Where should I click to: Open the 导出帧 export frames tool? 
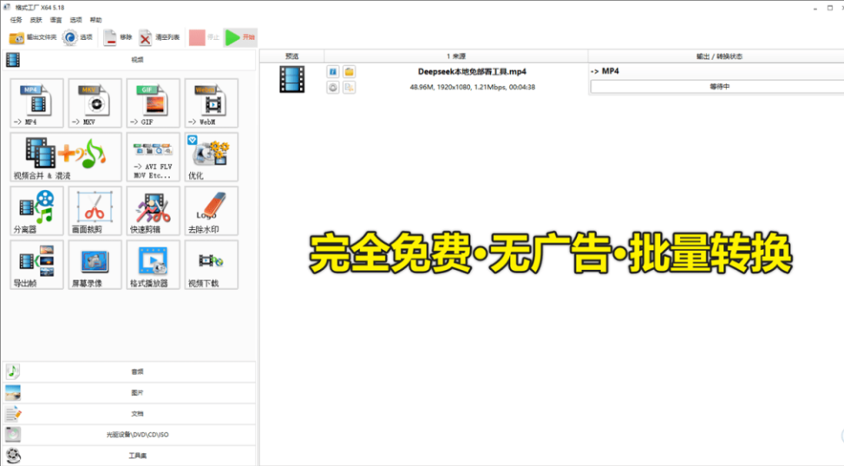[x=36, y=265]
